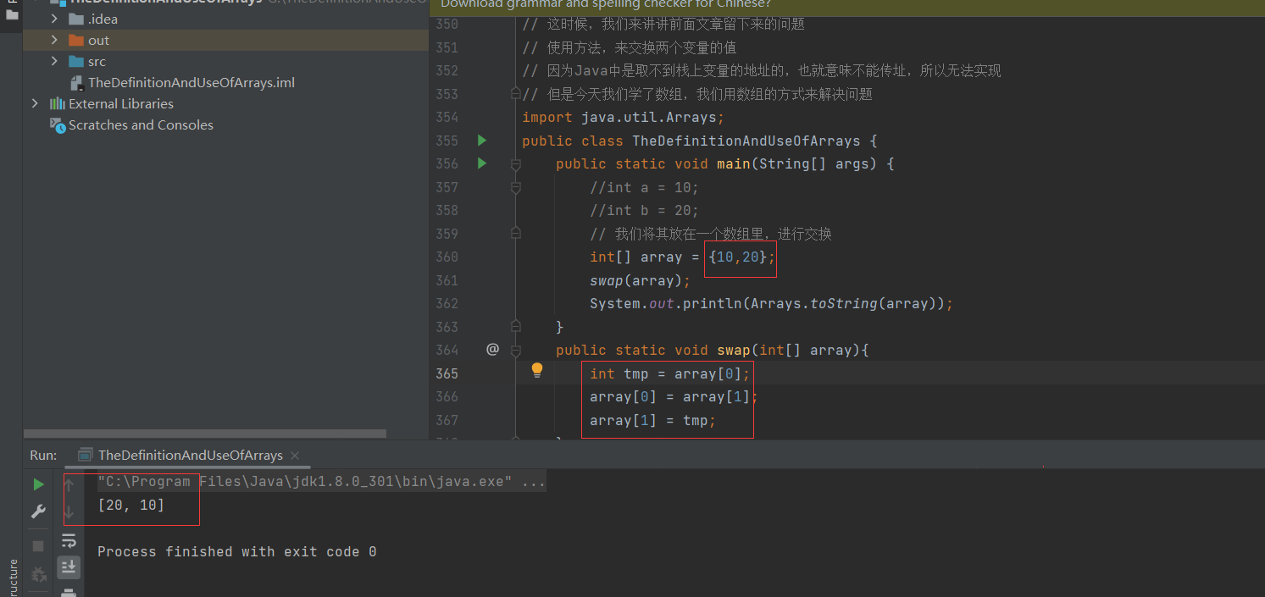The width and height of the screenshot is (1265, 597).
Task: Click the run tab application icon
Action: (x=86, y=455)
